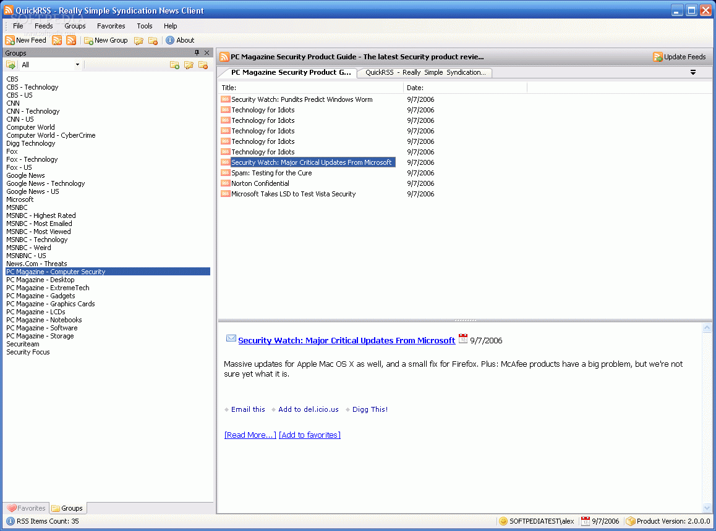Click the Groups panel remove-group folder icon

[203, 65]
